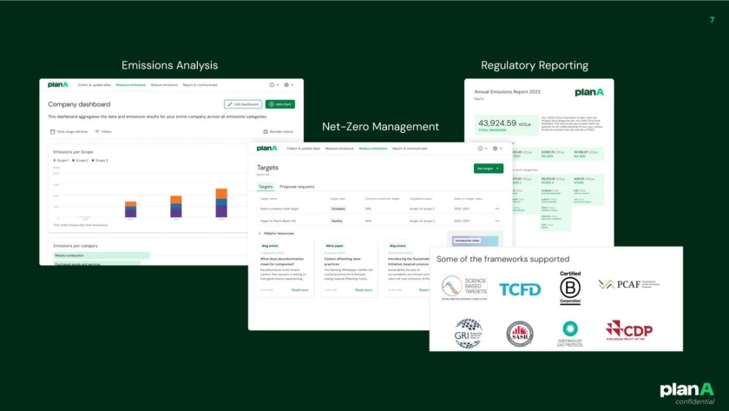Click the SASB round logo
The width and height of the screenshot is (729, 411).
[519, 333]
